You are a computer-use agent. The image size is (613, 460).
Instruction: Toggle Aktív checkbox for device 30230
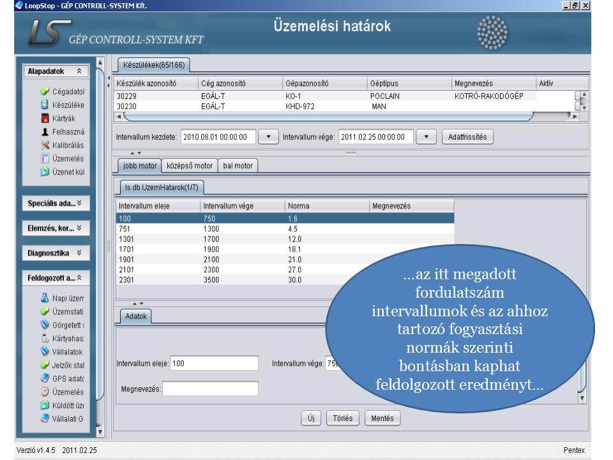(579, 107)
